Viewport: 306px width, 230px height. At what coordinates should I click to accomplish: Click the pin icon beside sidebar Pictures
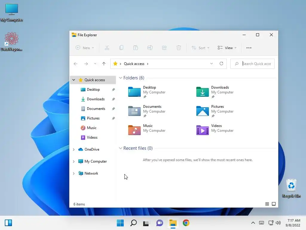(113, 118)
